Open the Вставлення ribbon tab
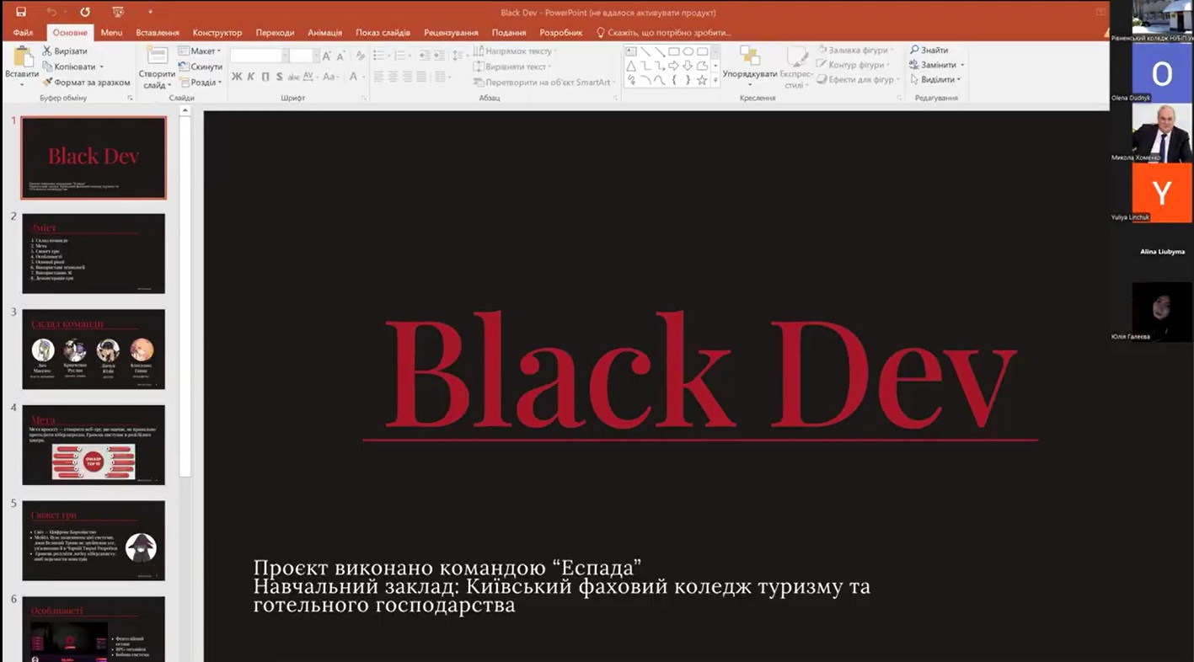This screenshot has height=662, width=1194. click(x=158, y=33)
